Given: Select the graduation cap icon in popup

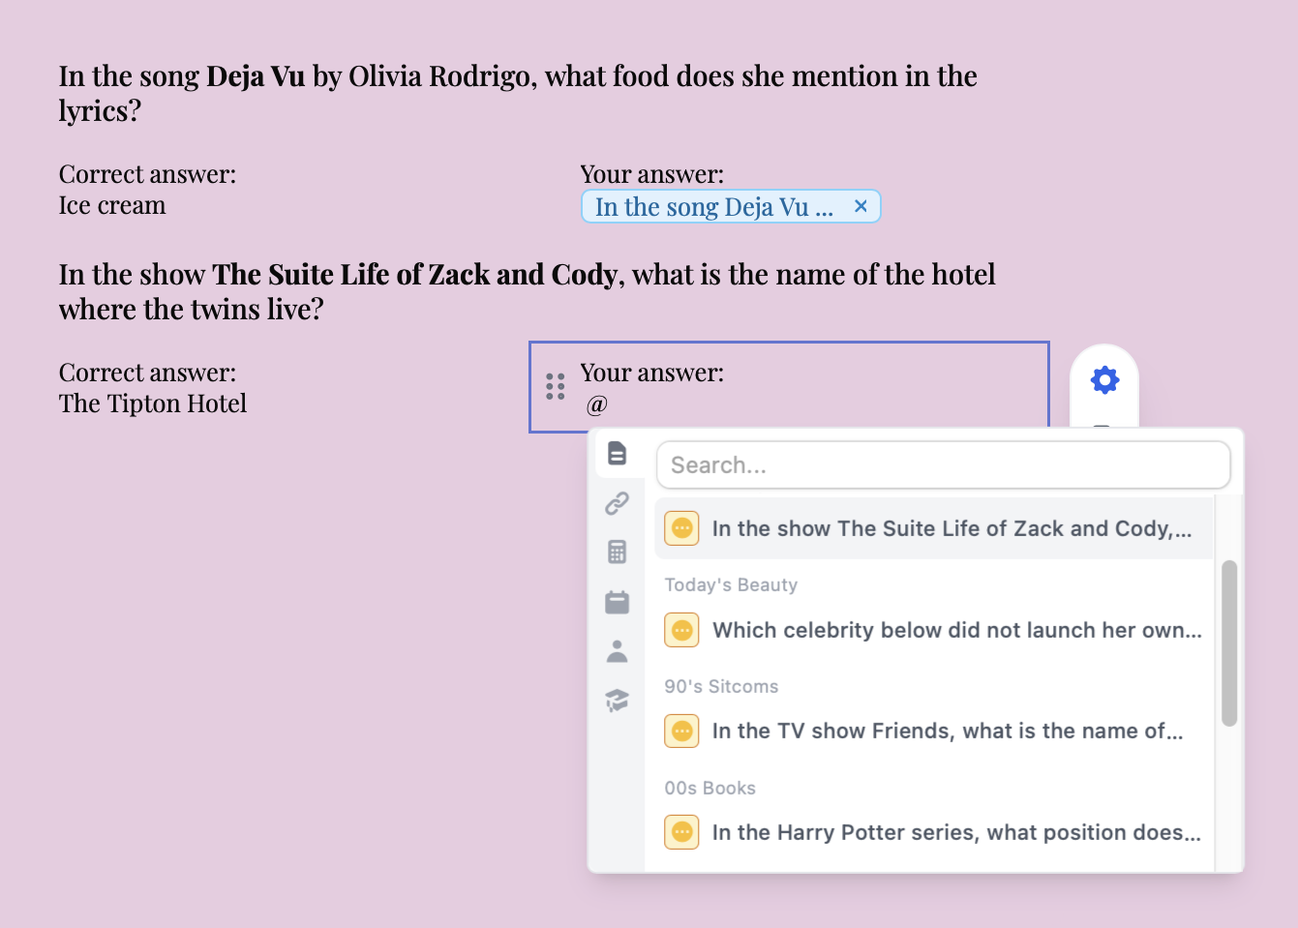Looking at the screenshot, I should [617, 701].
